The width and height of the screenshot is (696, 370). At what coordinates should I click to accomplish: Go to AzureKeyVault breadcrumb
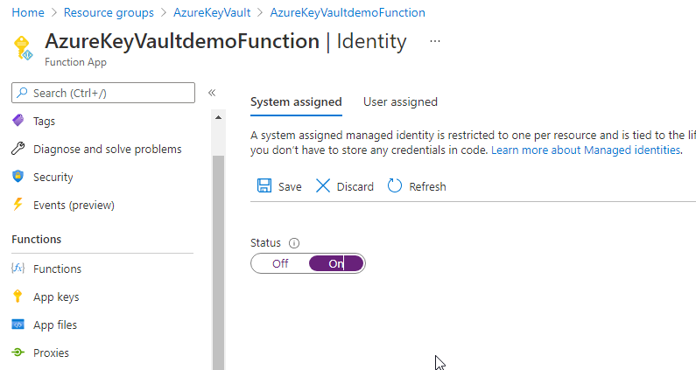212,12
